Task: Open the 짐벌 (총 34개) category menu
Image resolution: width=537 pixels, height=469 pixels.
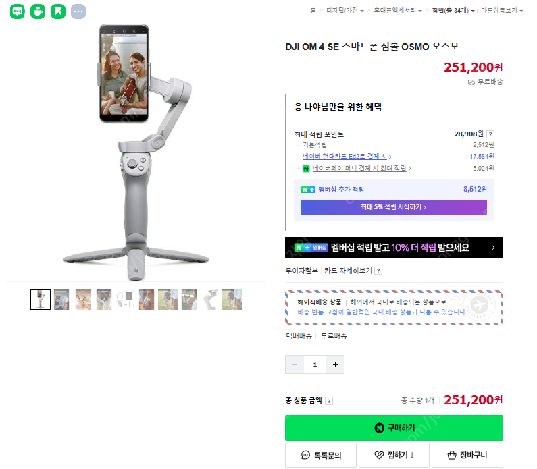Action: tap(453, 11)
